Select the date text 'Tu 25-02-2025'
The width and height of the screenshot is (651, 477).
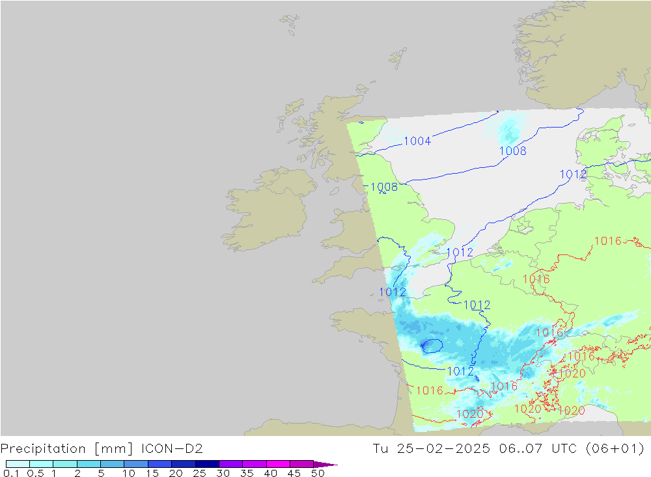[x=432, y=449]
